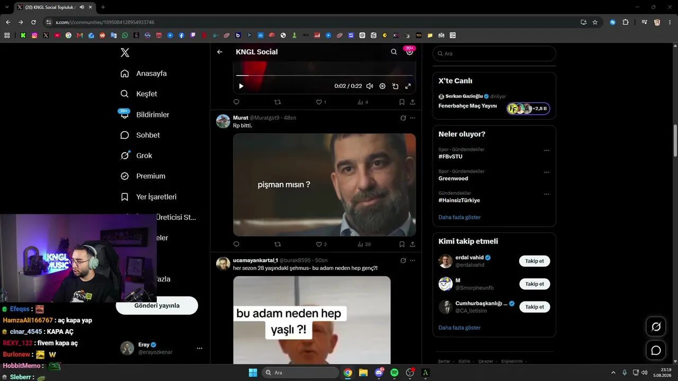Viewport: 678px width, 381px height.
Task: Reply to Murat's post
Action: (236, 244)
